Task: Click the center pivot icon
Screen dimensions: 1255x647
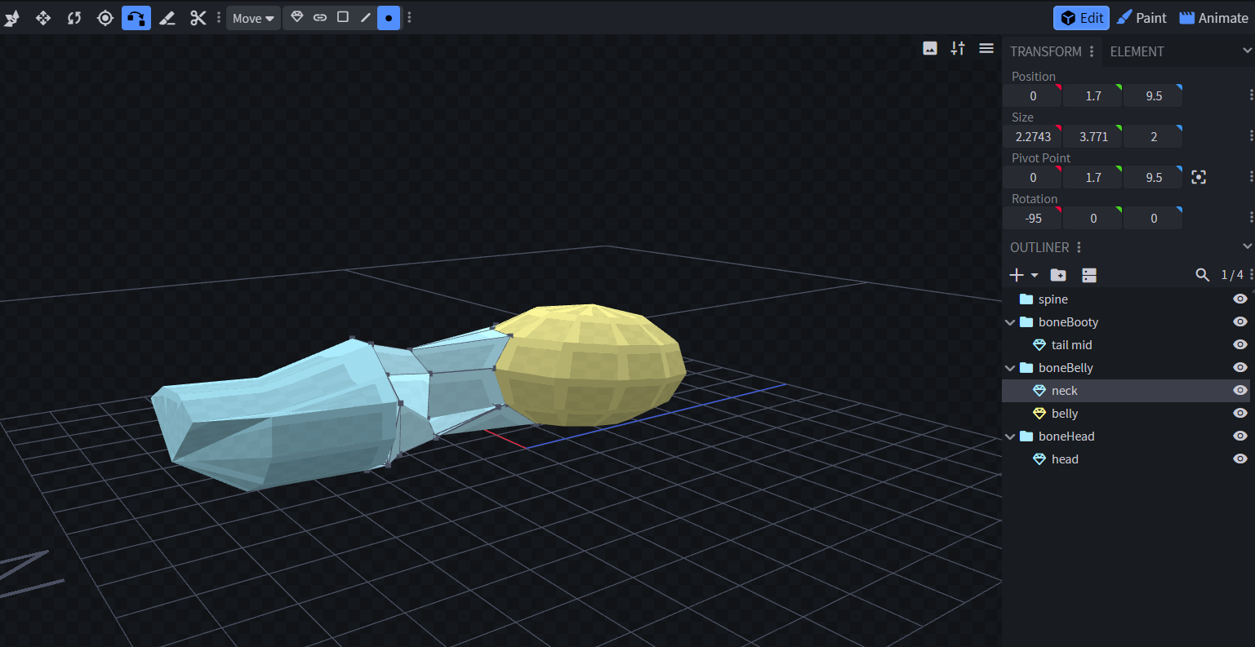Action: coord(1199,177)
